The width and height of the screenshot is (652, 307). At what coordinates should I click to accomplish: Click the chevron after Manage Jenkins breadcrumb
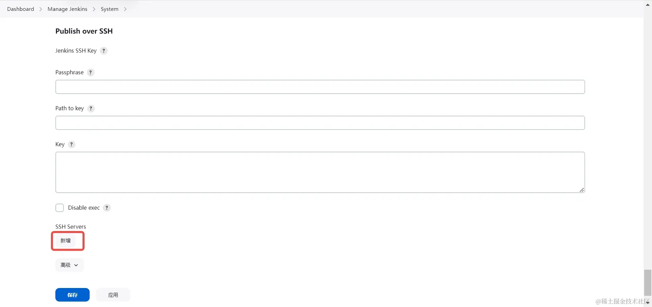(x=94, y=9)
